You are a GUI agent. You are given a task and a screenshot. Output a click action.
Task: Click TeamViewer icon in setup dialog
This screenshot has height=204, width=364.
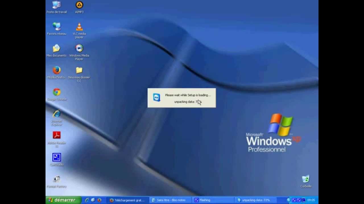(157, 97)
